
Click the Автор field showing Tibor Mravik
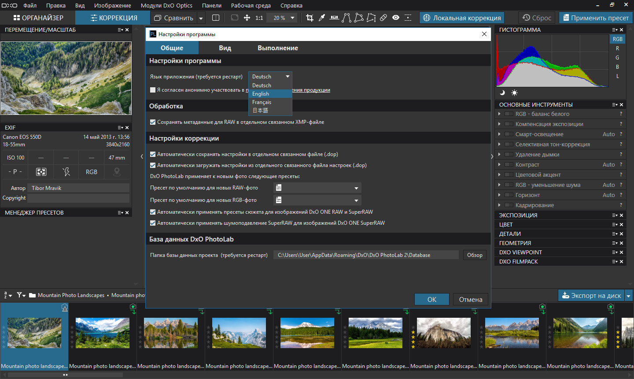click(x=78, y=188)
